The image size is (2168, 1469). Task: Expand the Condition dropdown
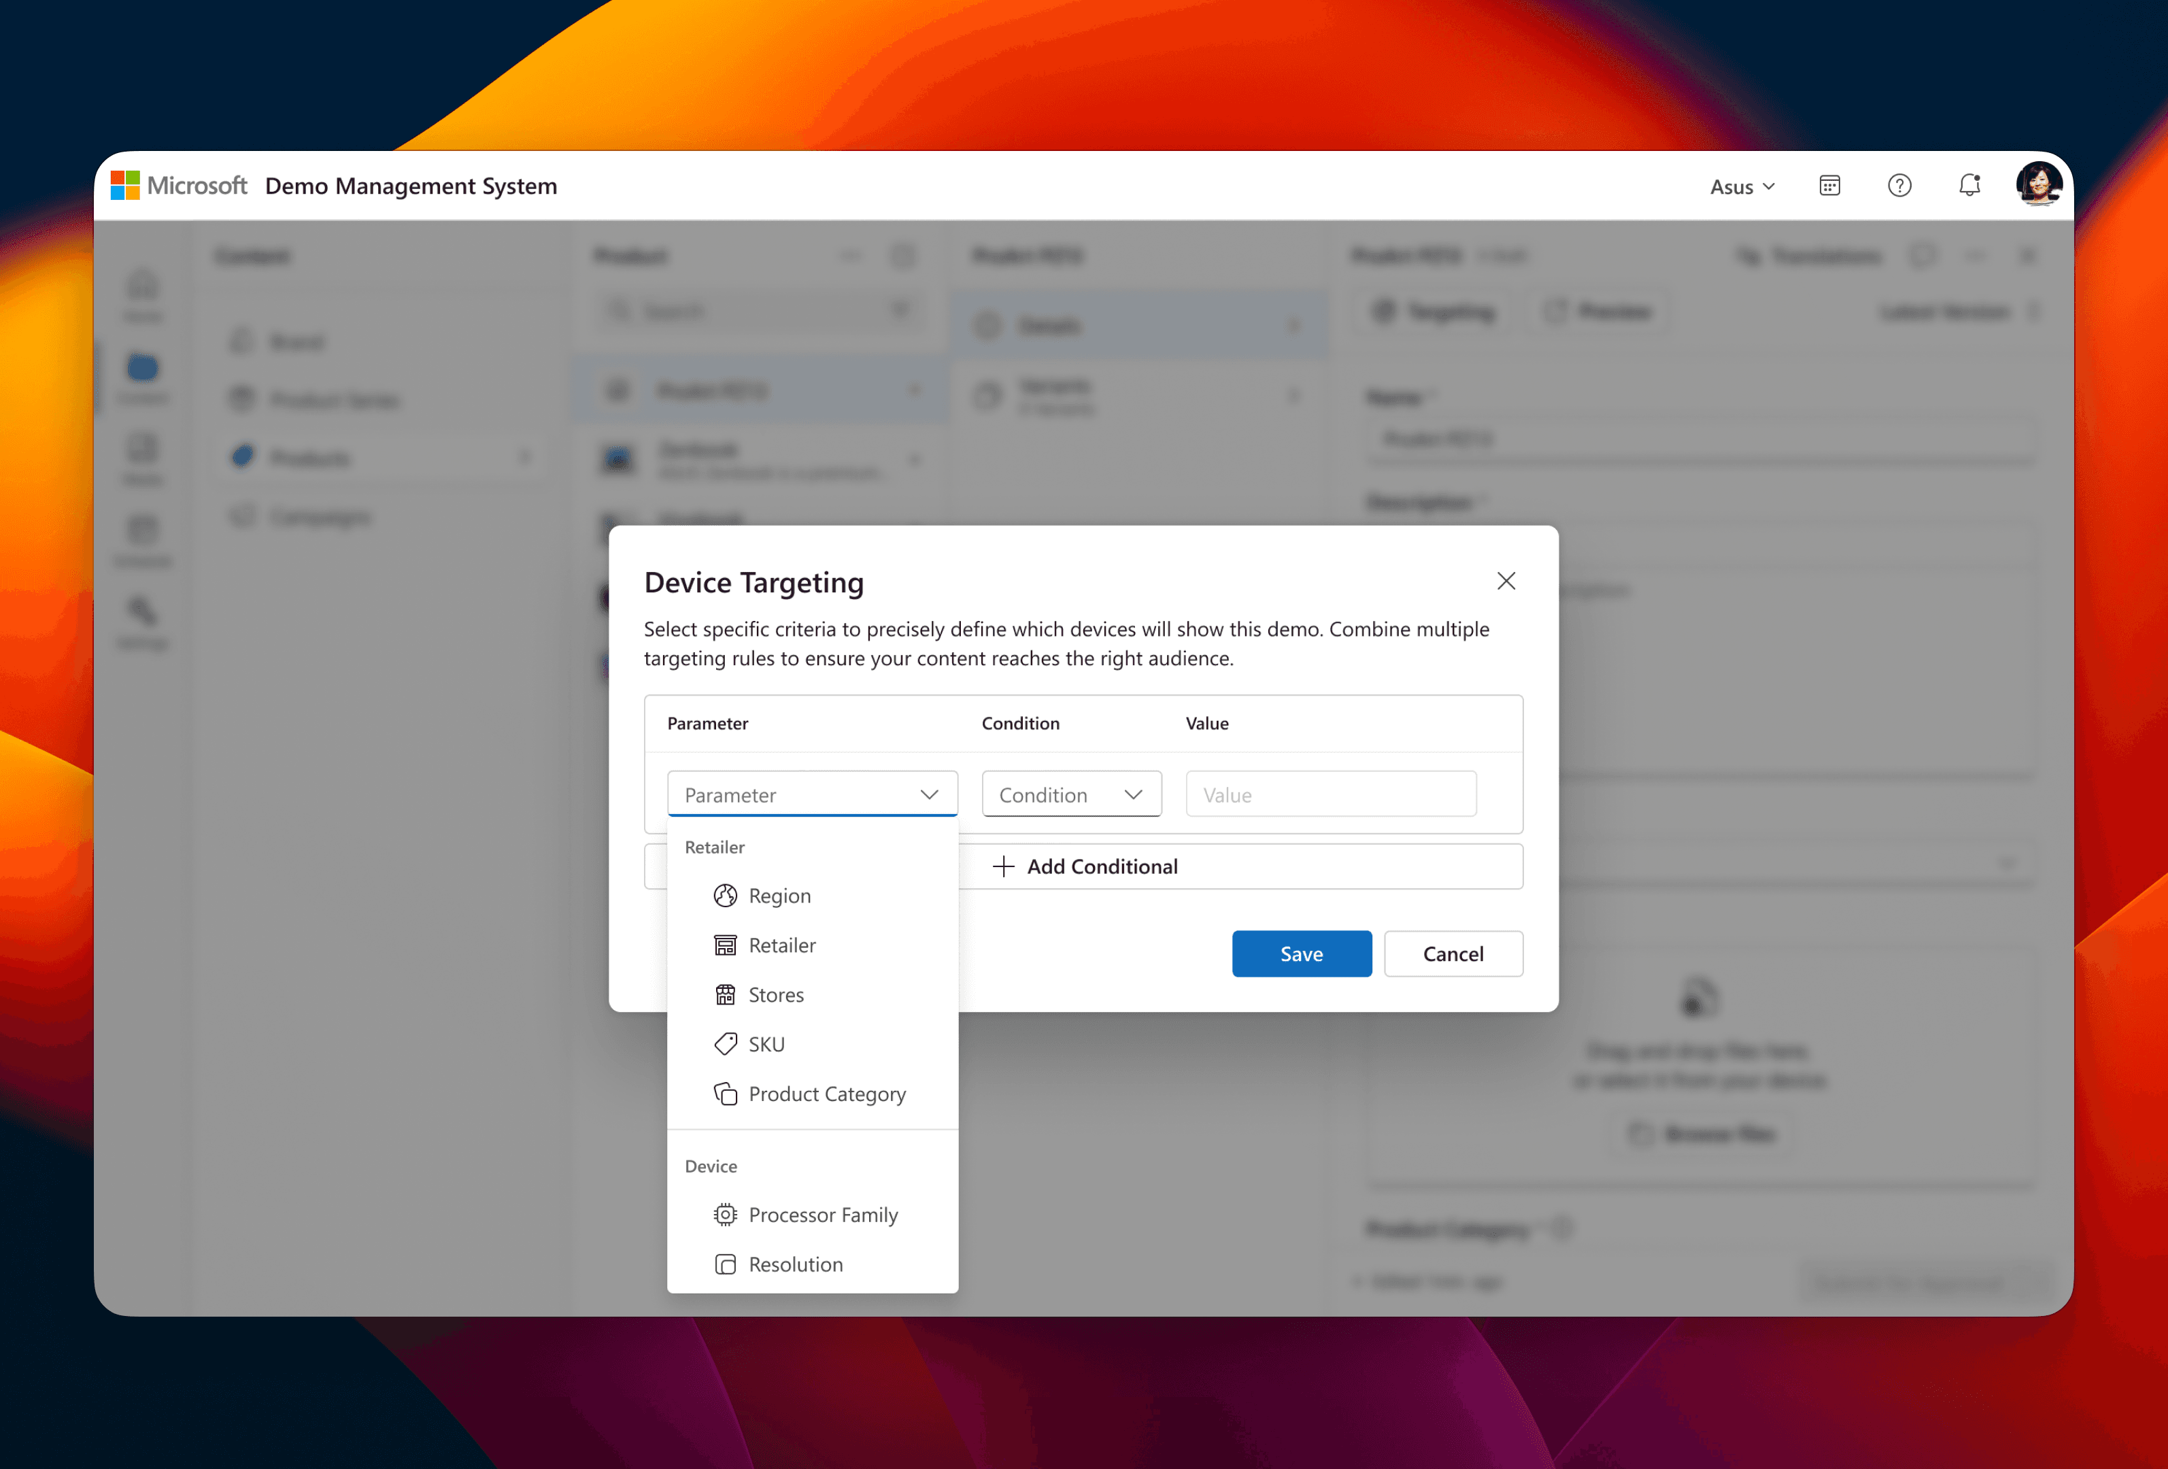click(1071, 794)
